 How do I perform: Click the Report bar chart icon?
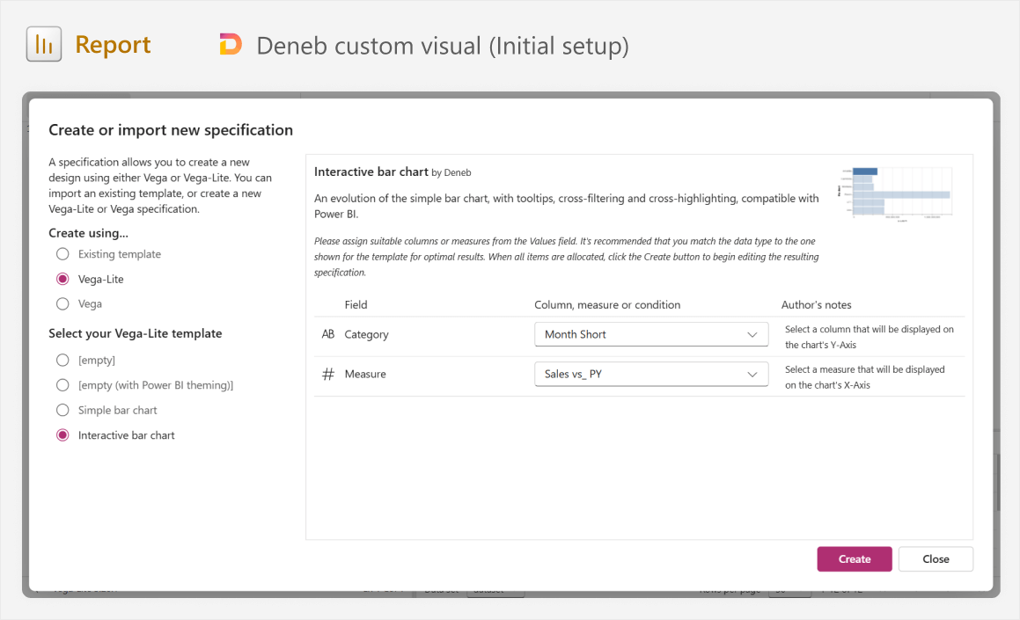coord(44,44)
